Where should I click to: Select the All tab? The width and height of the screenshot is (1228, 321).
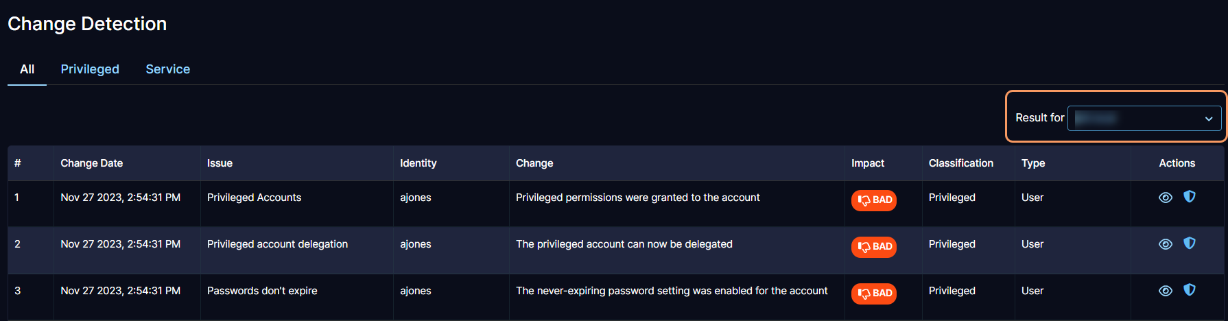pos(27,69)
